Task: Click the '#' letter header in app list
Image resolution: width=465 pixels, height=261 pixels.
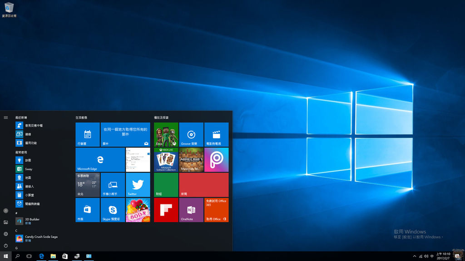Action: 16,213
